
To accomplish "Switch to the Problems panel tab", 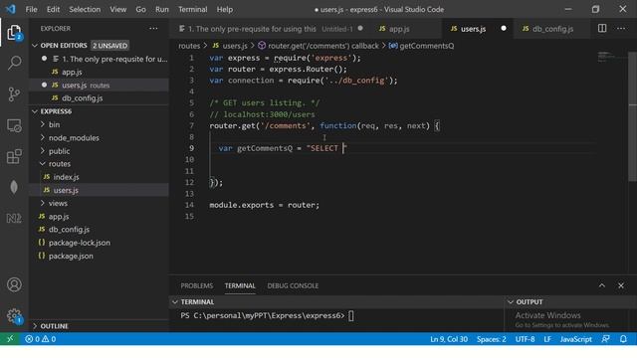I will click(x=197, y=285).
